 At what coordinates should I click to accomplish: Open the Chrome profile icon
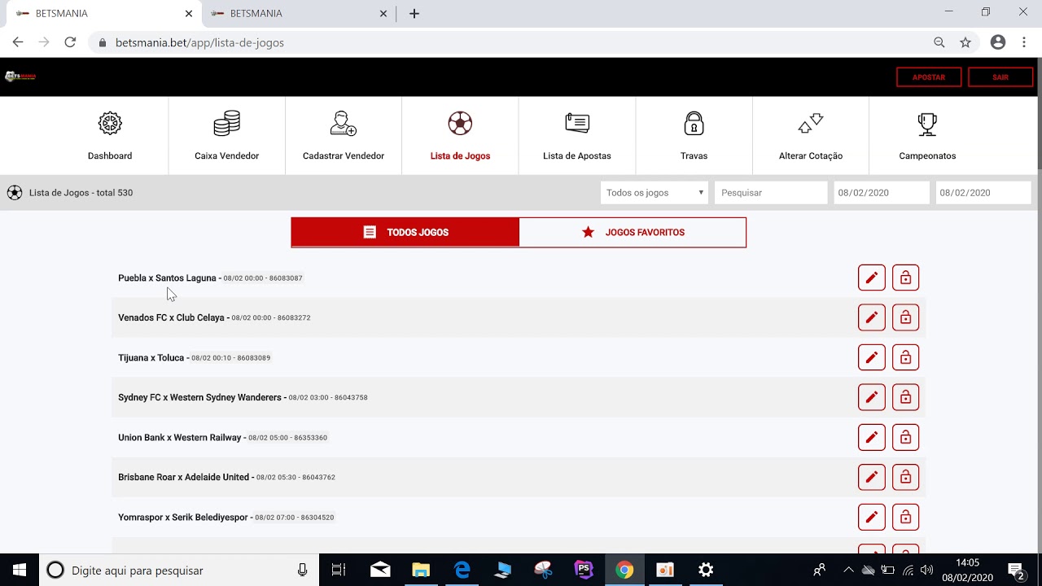coord(998,42)
